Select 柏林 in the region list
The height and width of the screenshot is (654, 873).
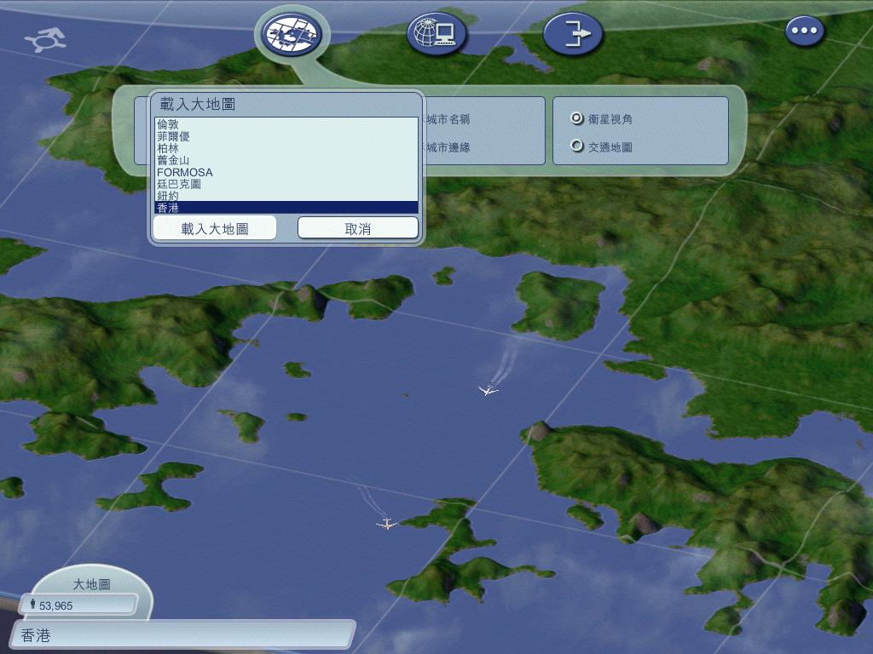168,148
